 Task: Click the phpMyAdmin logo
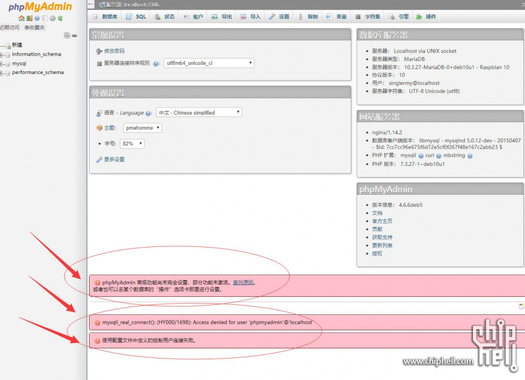pyautogui.click(x=40, y=6)
